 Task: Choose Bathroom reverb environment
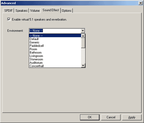coord(55,52)
